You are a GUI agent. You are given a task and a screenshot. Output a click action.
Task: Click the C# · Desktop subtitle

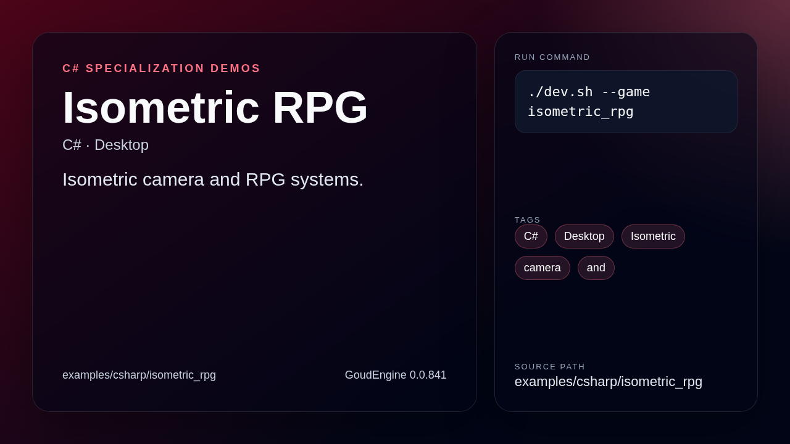(x=105, y=145)
